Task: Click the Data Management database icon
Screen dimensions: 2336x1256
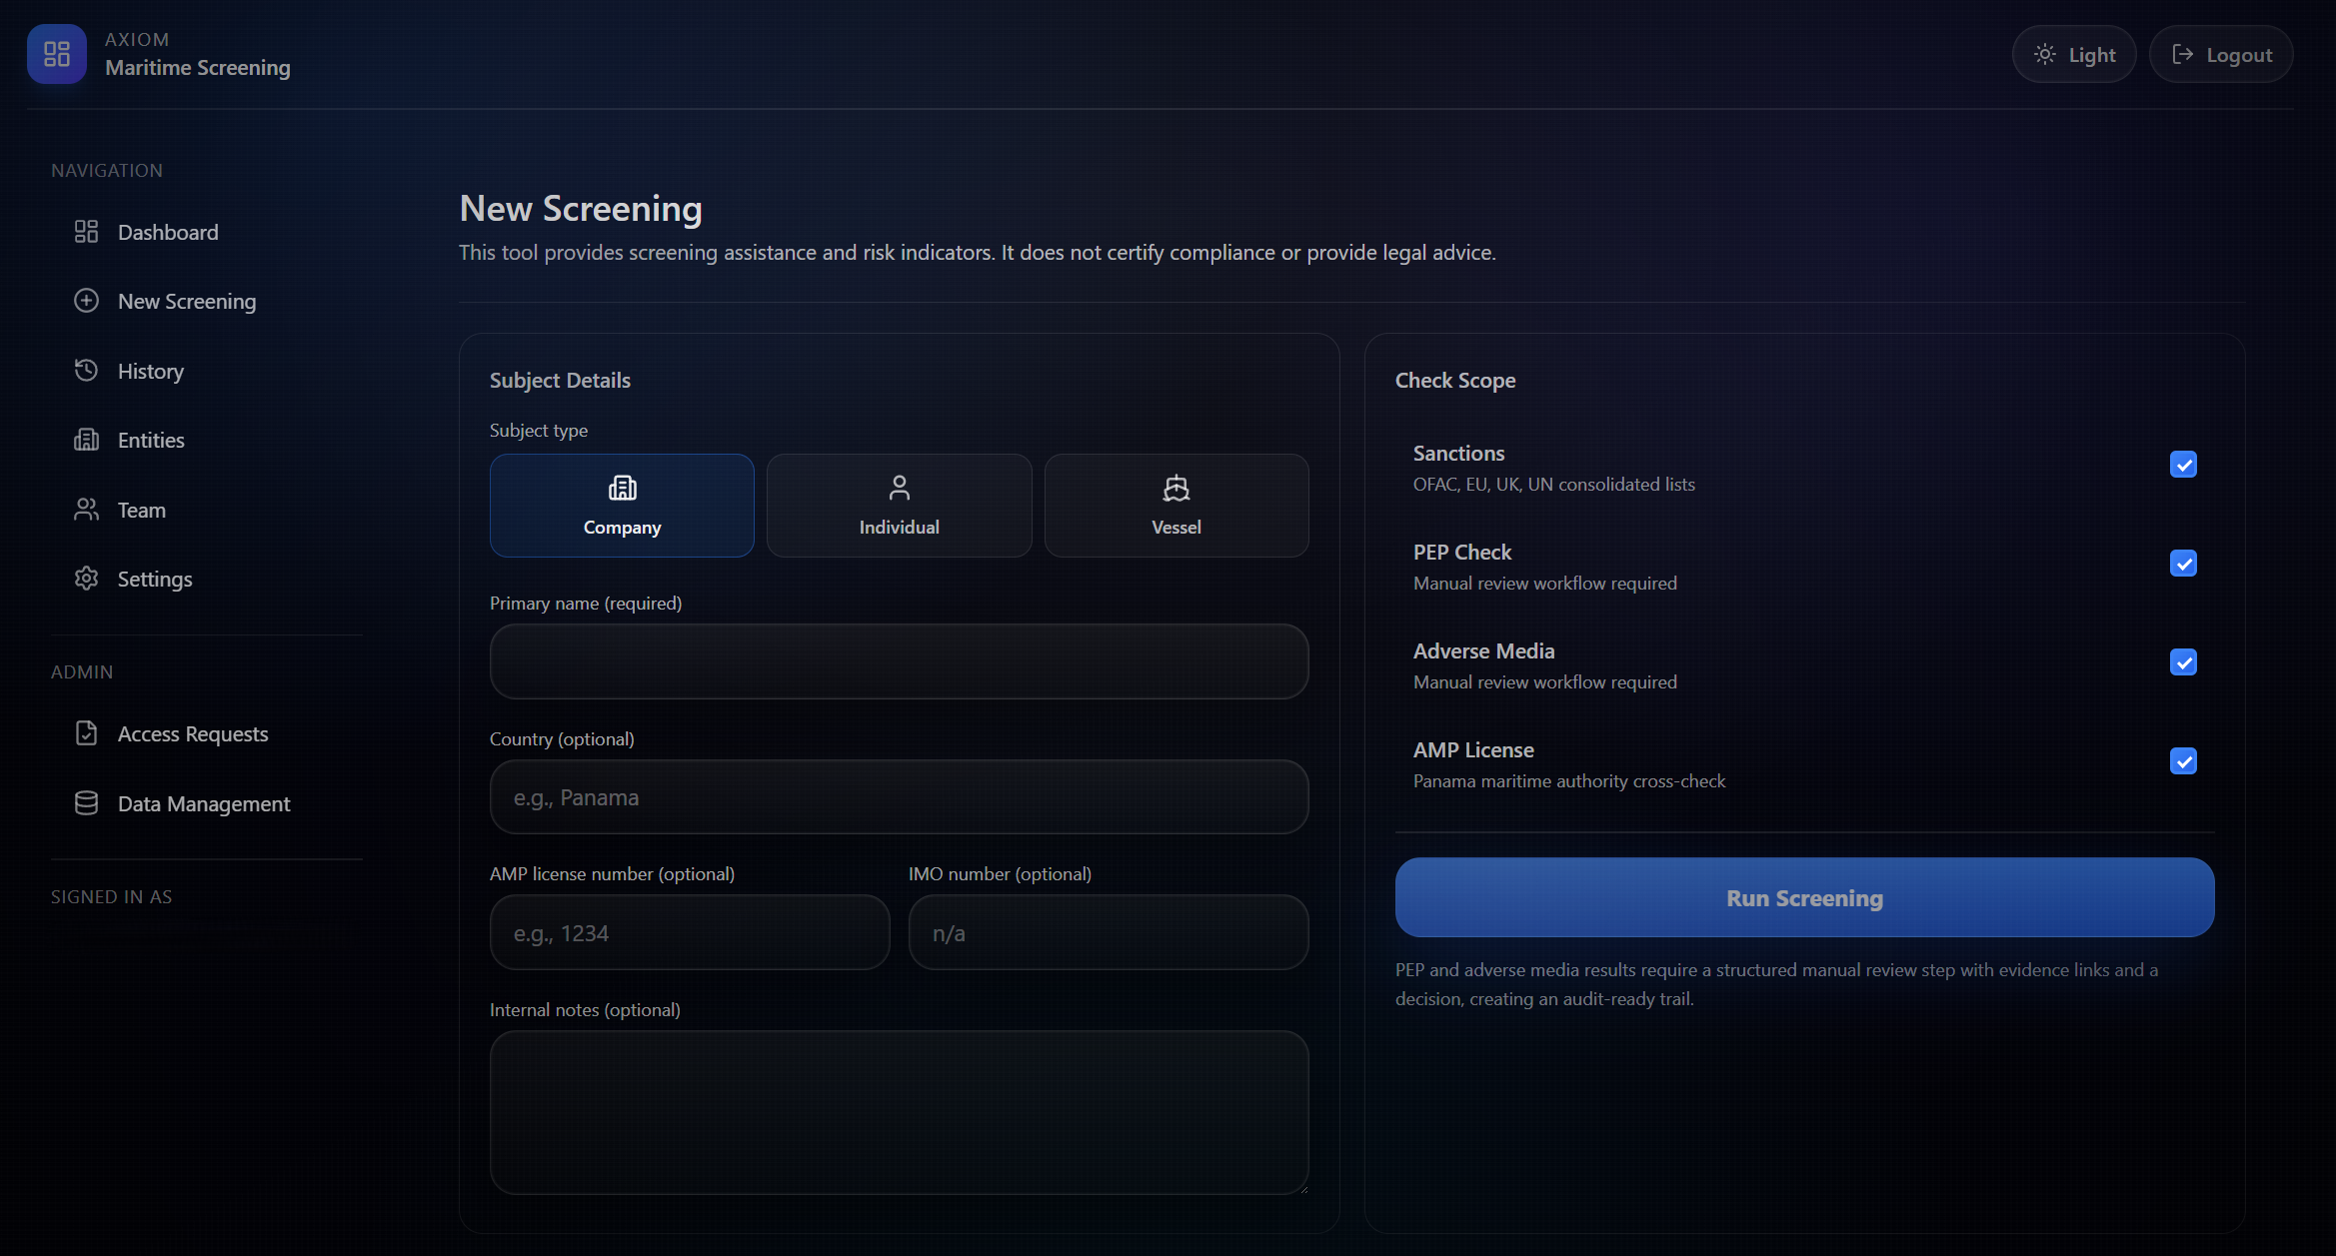Action: coord(86,803)
